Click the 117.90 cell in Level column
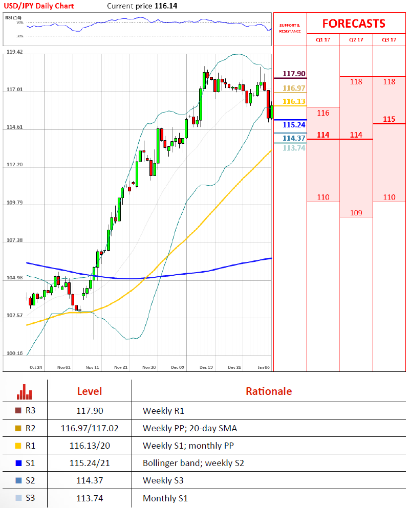 [90, 411]
